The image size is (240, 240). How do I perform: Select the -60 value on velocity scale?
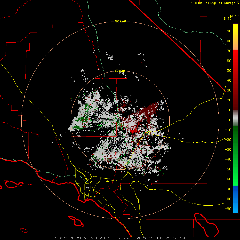pos(228,179)
